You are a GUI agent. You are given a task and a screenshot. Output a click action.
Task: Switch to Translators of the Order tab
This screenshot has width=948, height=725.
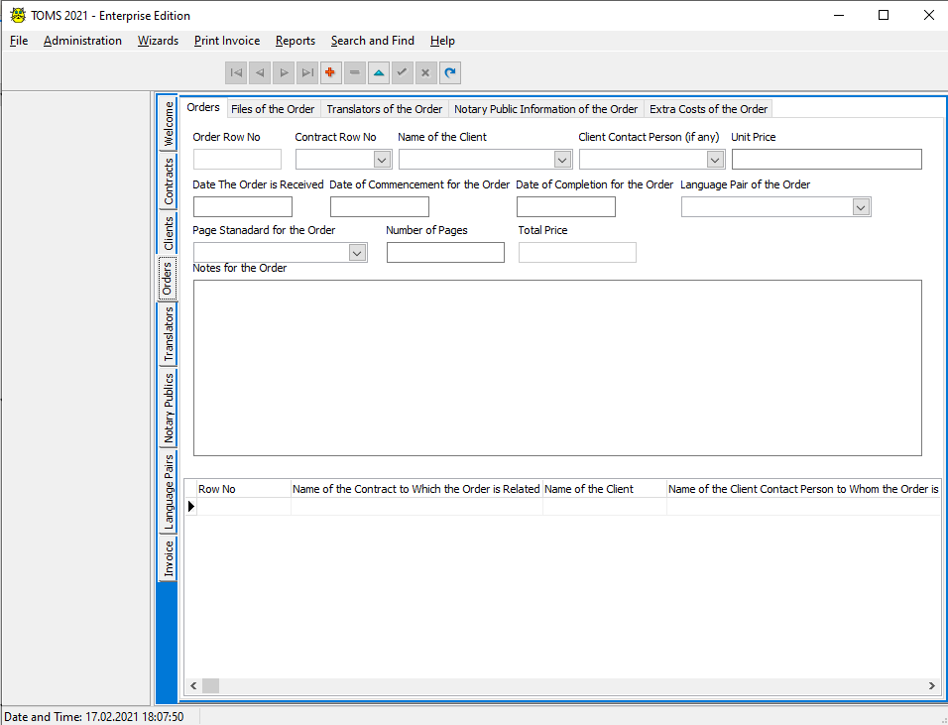[385, 109]
